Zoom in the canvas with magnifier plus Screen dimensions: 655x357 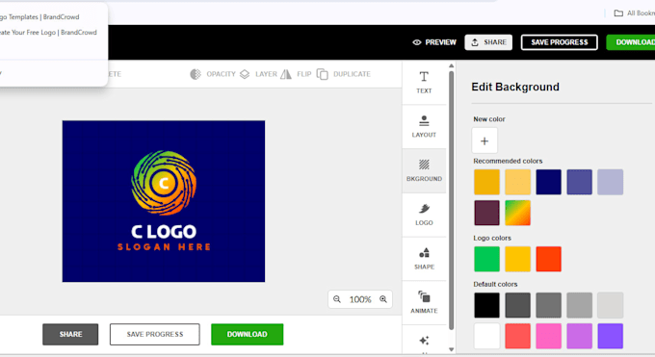coord(383,299)
